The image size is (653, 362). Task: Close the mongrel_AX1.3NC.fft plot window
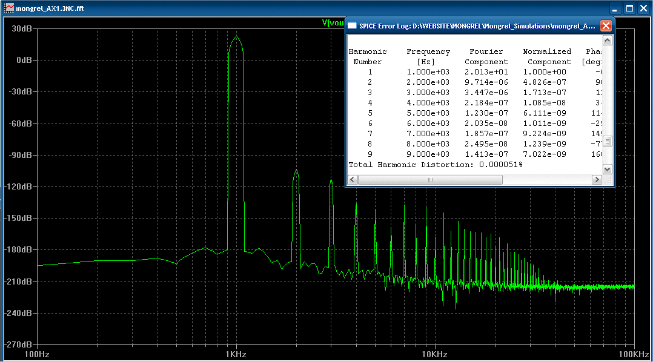[643, 8]
